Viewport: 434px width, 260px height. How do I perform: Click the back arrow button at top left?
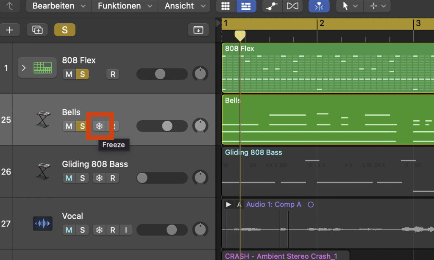[10, 6]
